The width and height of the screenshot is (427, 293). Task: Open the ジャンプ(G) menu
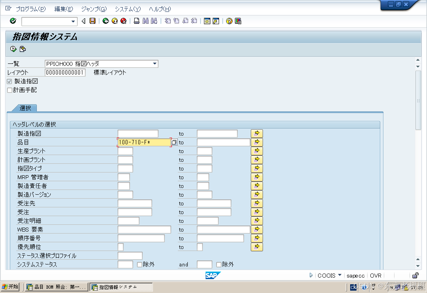coord(94,9)
